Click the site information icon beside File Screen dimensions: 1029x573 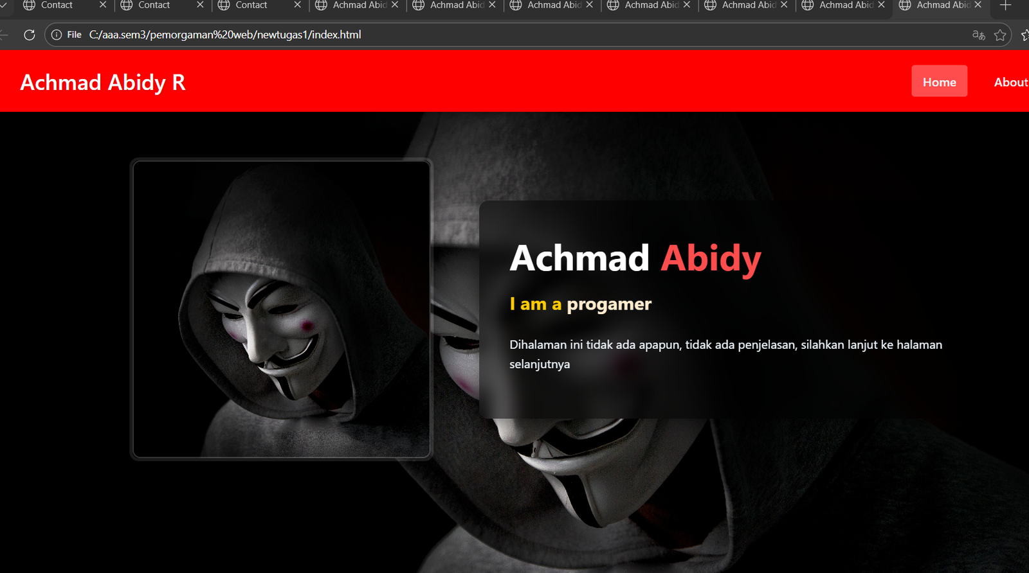click(x=57, y=35)
